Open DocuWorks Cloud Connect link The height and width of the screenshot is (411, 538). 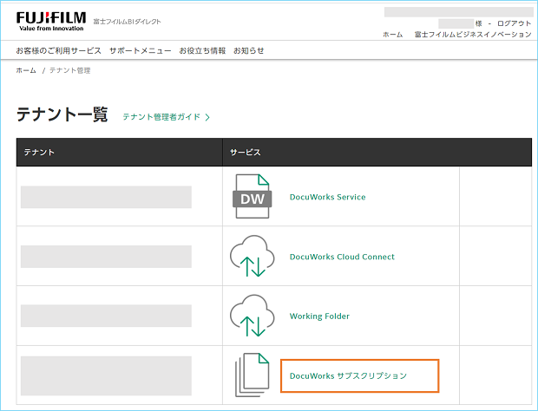coord(342,257)
